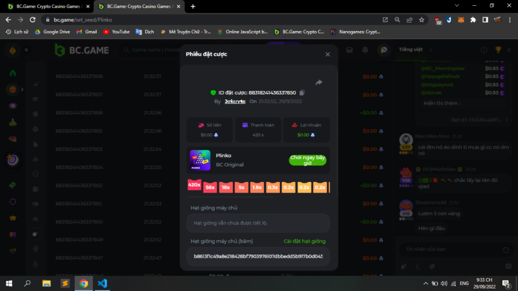Open Visual Studio Code from the taskbar
Viewport: 518px width, 291px height.
[x=102, y=283]
